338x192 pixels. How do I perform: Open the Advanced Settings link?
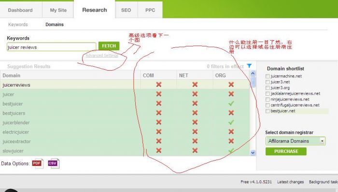click(102, 56)
